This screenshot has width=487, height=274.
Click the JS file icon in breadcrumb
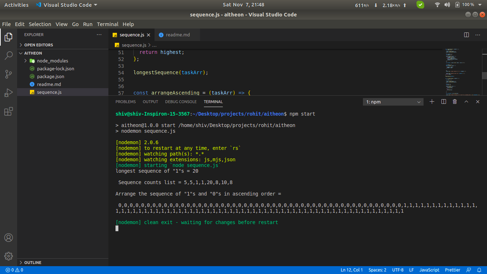[x=117, y=45]
